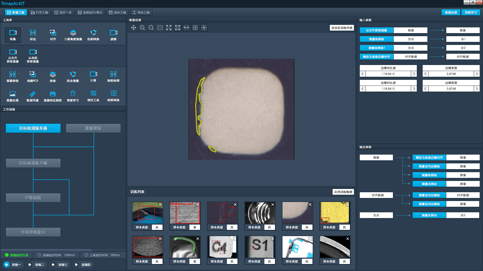Decrease first 边缘宽度 value with left arrow
The height and width of the screenshot is (271, 483).
425,74
